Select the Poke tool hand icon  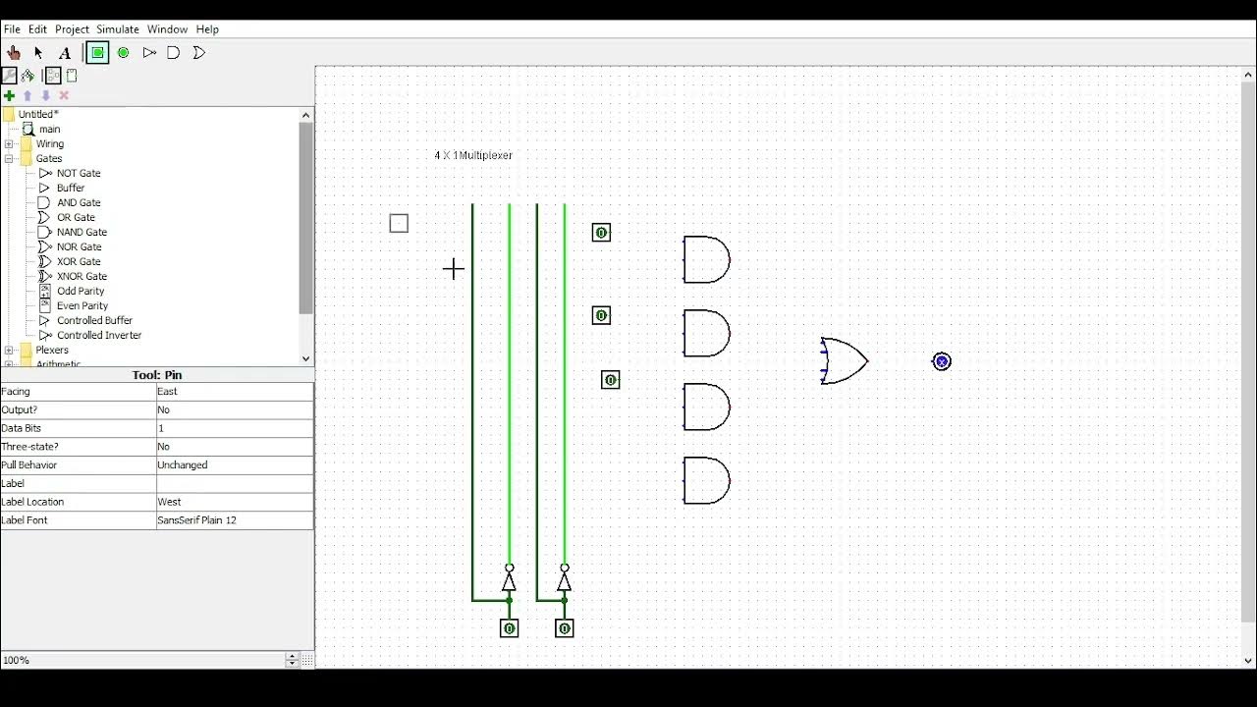pyautogui.click(x=14, y=53)
